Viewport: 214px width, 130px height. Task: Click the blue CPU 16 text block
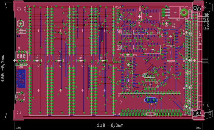point(21,79)
